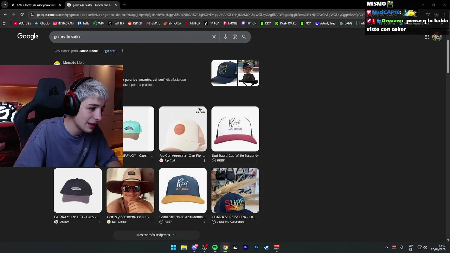Image resolution: width=450 pixels, height=253 pixels.
Task: Open a new browser tab
Action: (x=124, y=5)
